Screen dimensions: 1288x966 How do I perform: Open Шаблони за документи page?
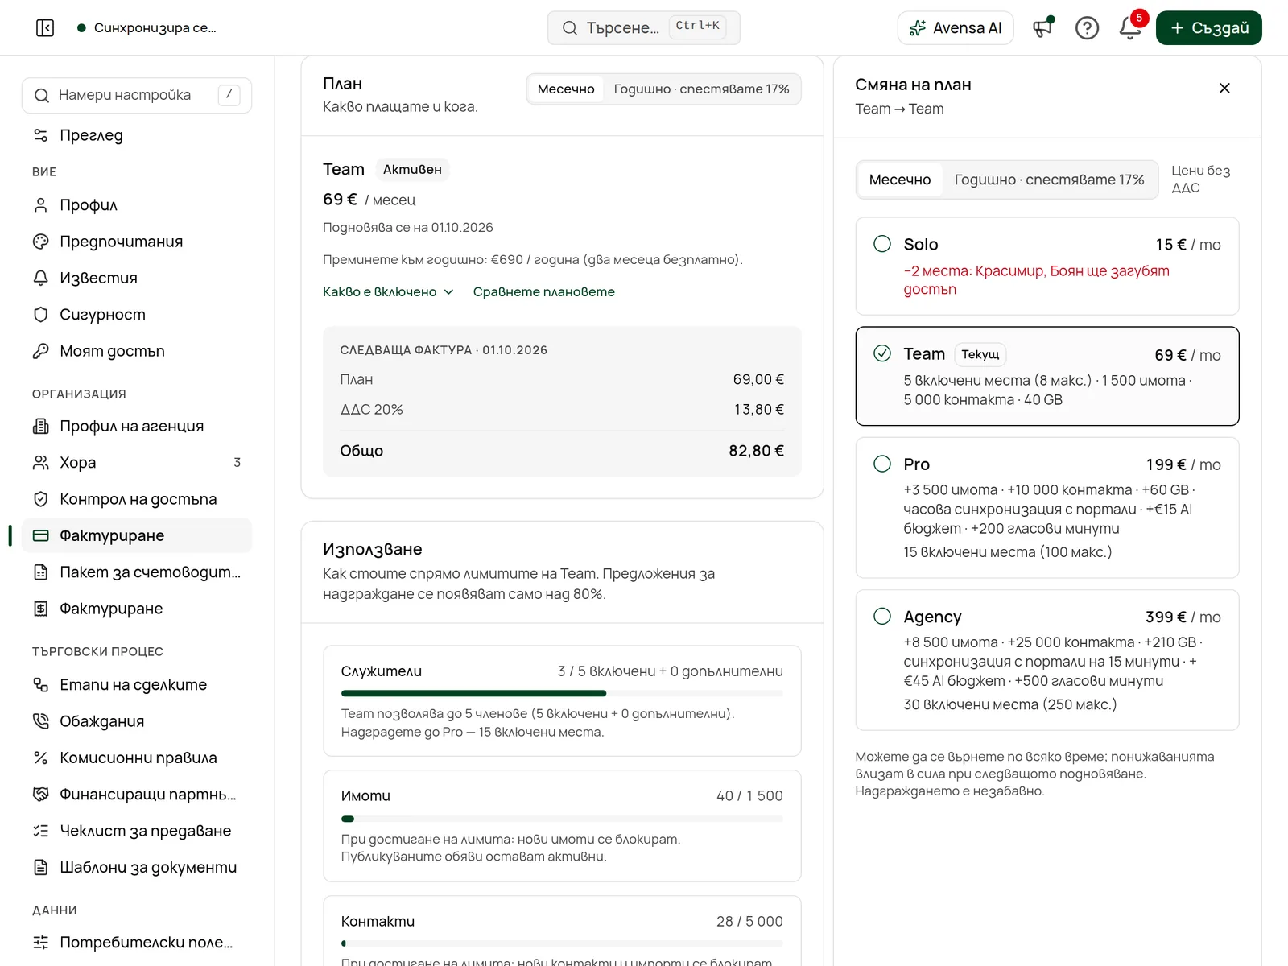(x=137, y=867)
